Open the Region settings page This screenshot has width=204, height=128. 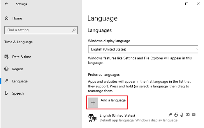click(17, 69)
